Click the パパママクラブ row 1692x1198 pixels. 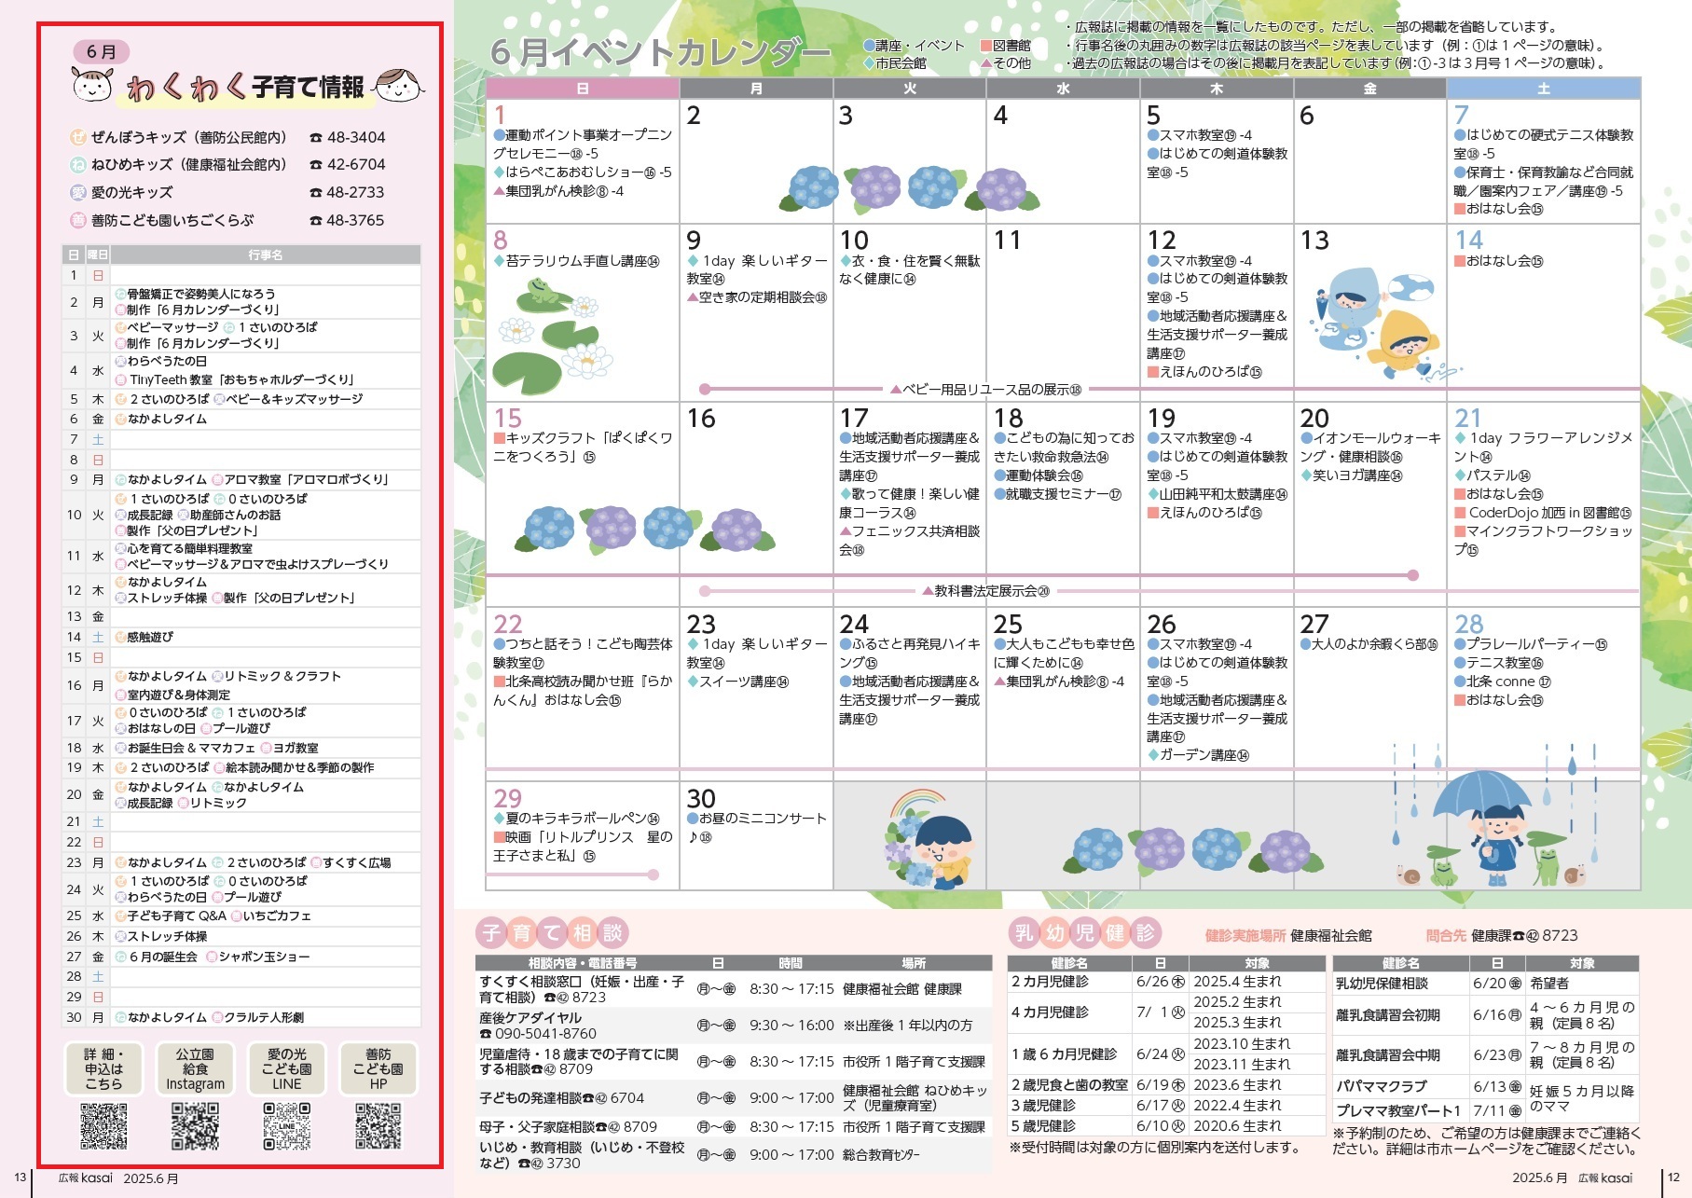[1486, 1088]
